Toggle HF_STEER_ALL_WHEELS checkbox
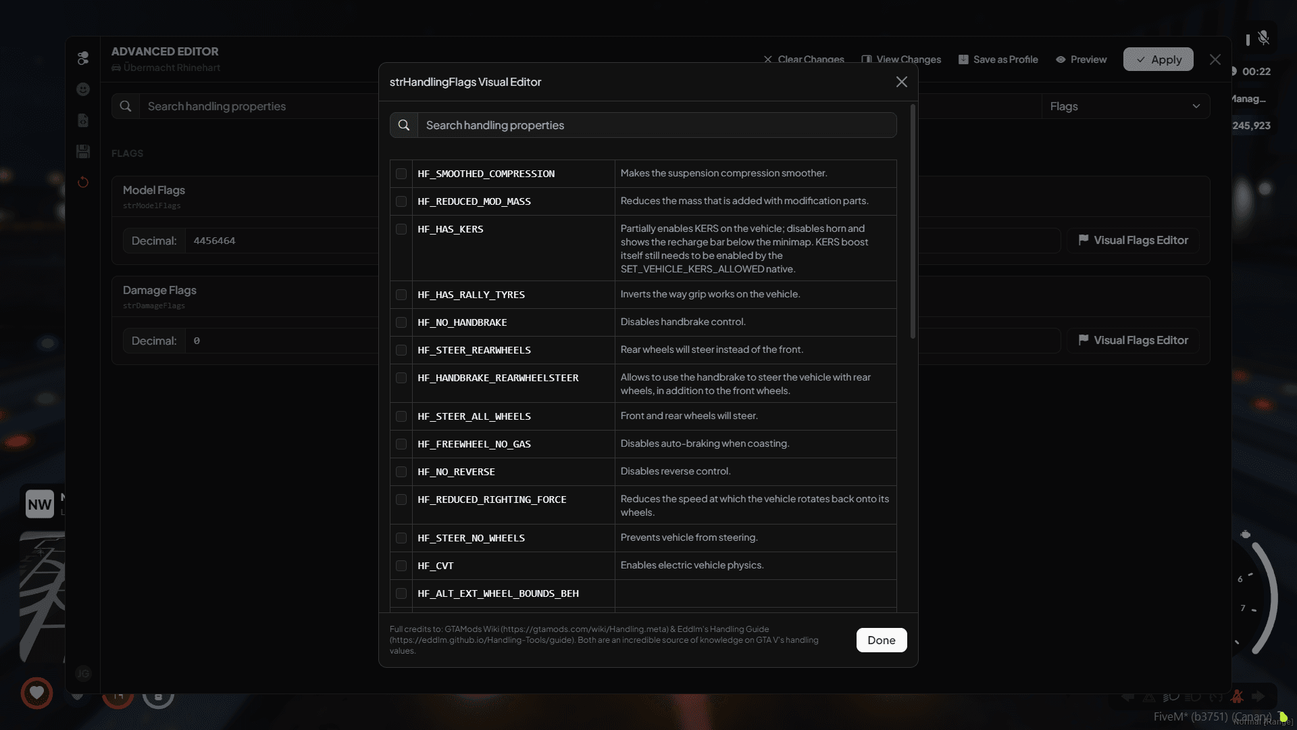Image resolution: width=1297 pixels, height=730 pixels. click(x=401, y=416)
